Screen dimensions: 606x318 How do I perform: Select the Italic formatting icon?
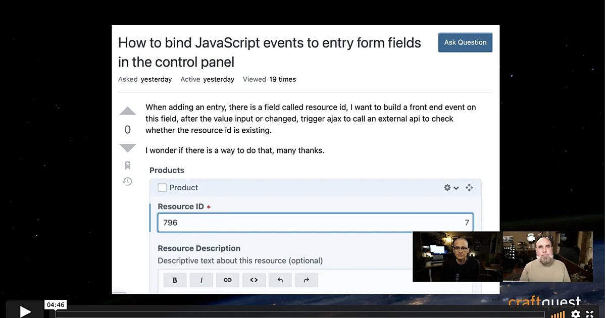[201, 280]
